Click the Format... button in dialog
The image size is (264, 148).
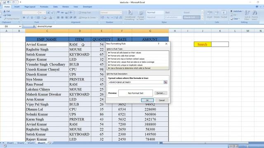click(161, 93)
